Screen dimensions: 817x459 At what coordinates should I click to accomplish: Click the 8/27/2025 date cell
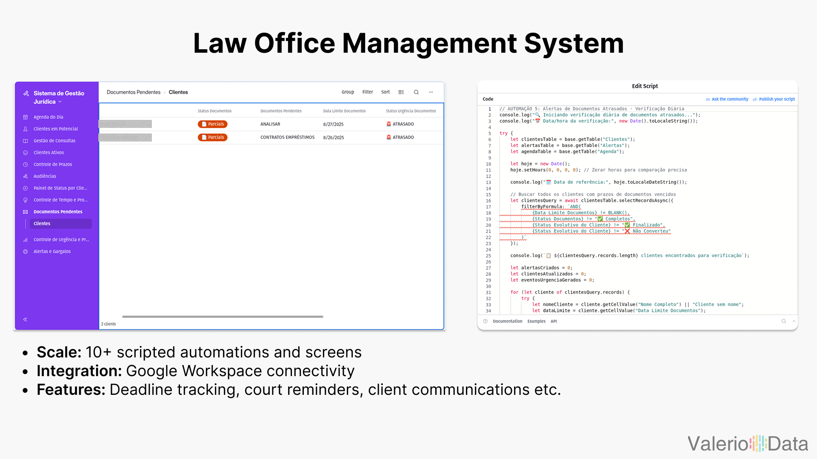pos(333,125)
